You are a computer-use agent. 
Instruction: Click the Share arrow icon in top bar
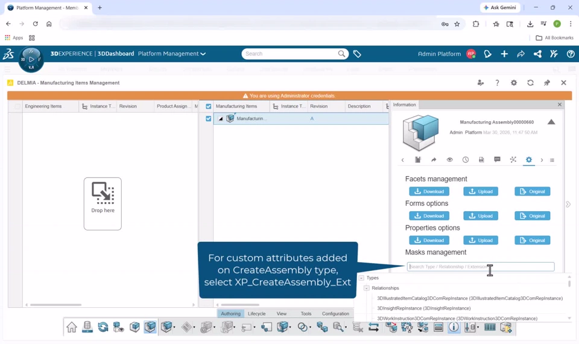520,54
